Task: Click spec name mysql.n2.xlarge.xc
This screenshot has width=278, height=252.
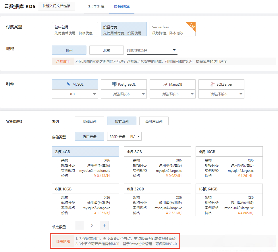Action: 96,208
